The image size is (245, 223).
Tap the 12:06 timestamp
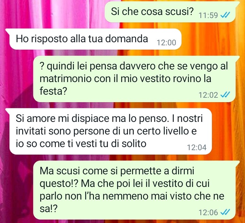click(x=208, y=212)
